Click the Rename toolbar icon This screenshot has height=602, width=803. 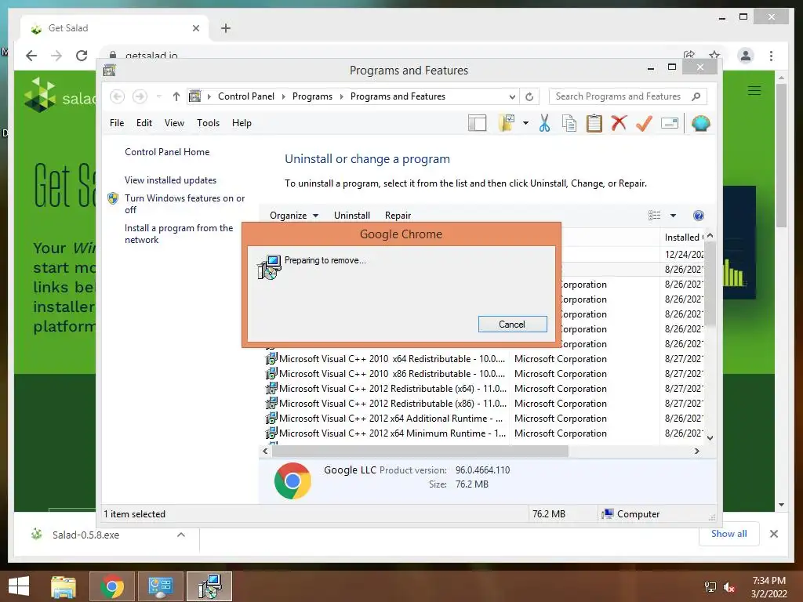[670, 123]
